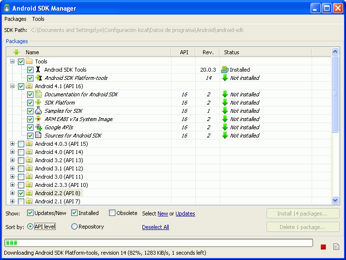Collapse the Tools tree node
Image resolution: width=346 pixels, height=260 pixels.
pos(13,61)
